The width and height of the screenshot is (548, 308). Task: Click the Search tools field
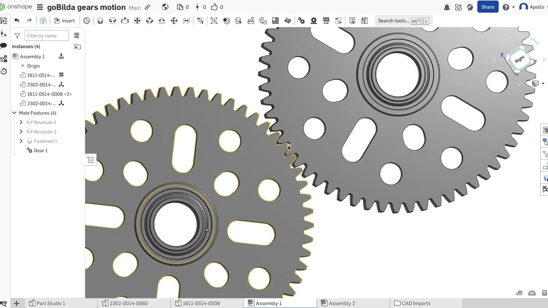[402, 21]
